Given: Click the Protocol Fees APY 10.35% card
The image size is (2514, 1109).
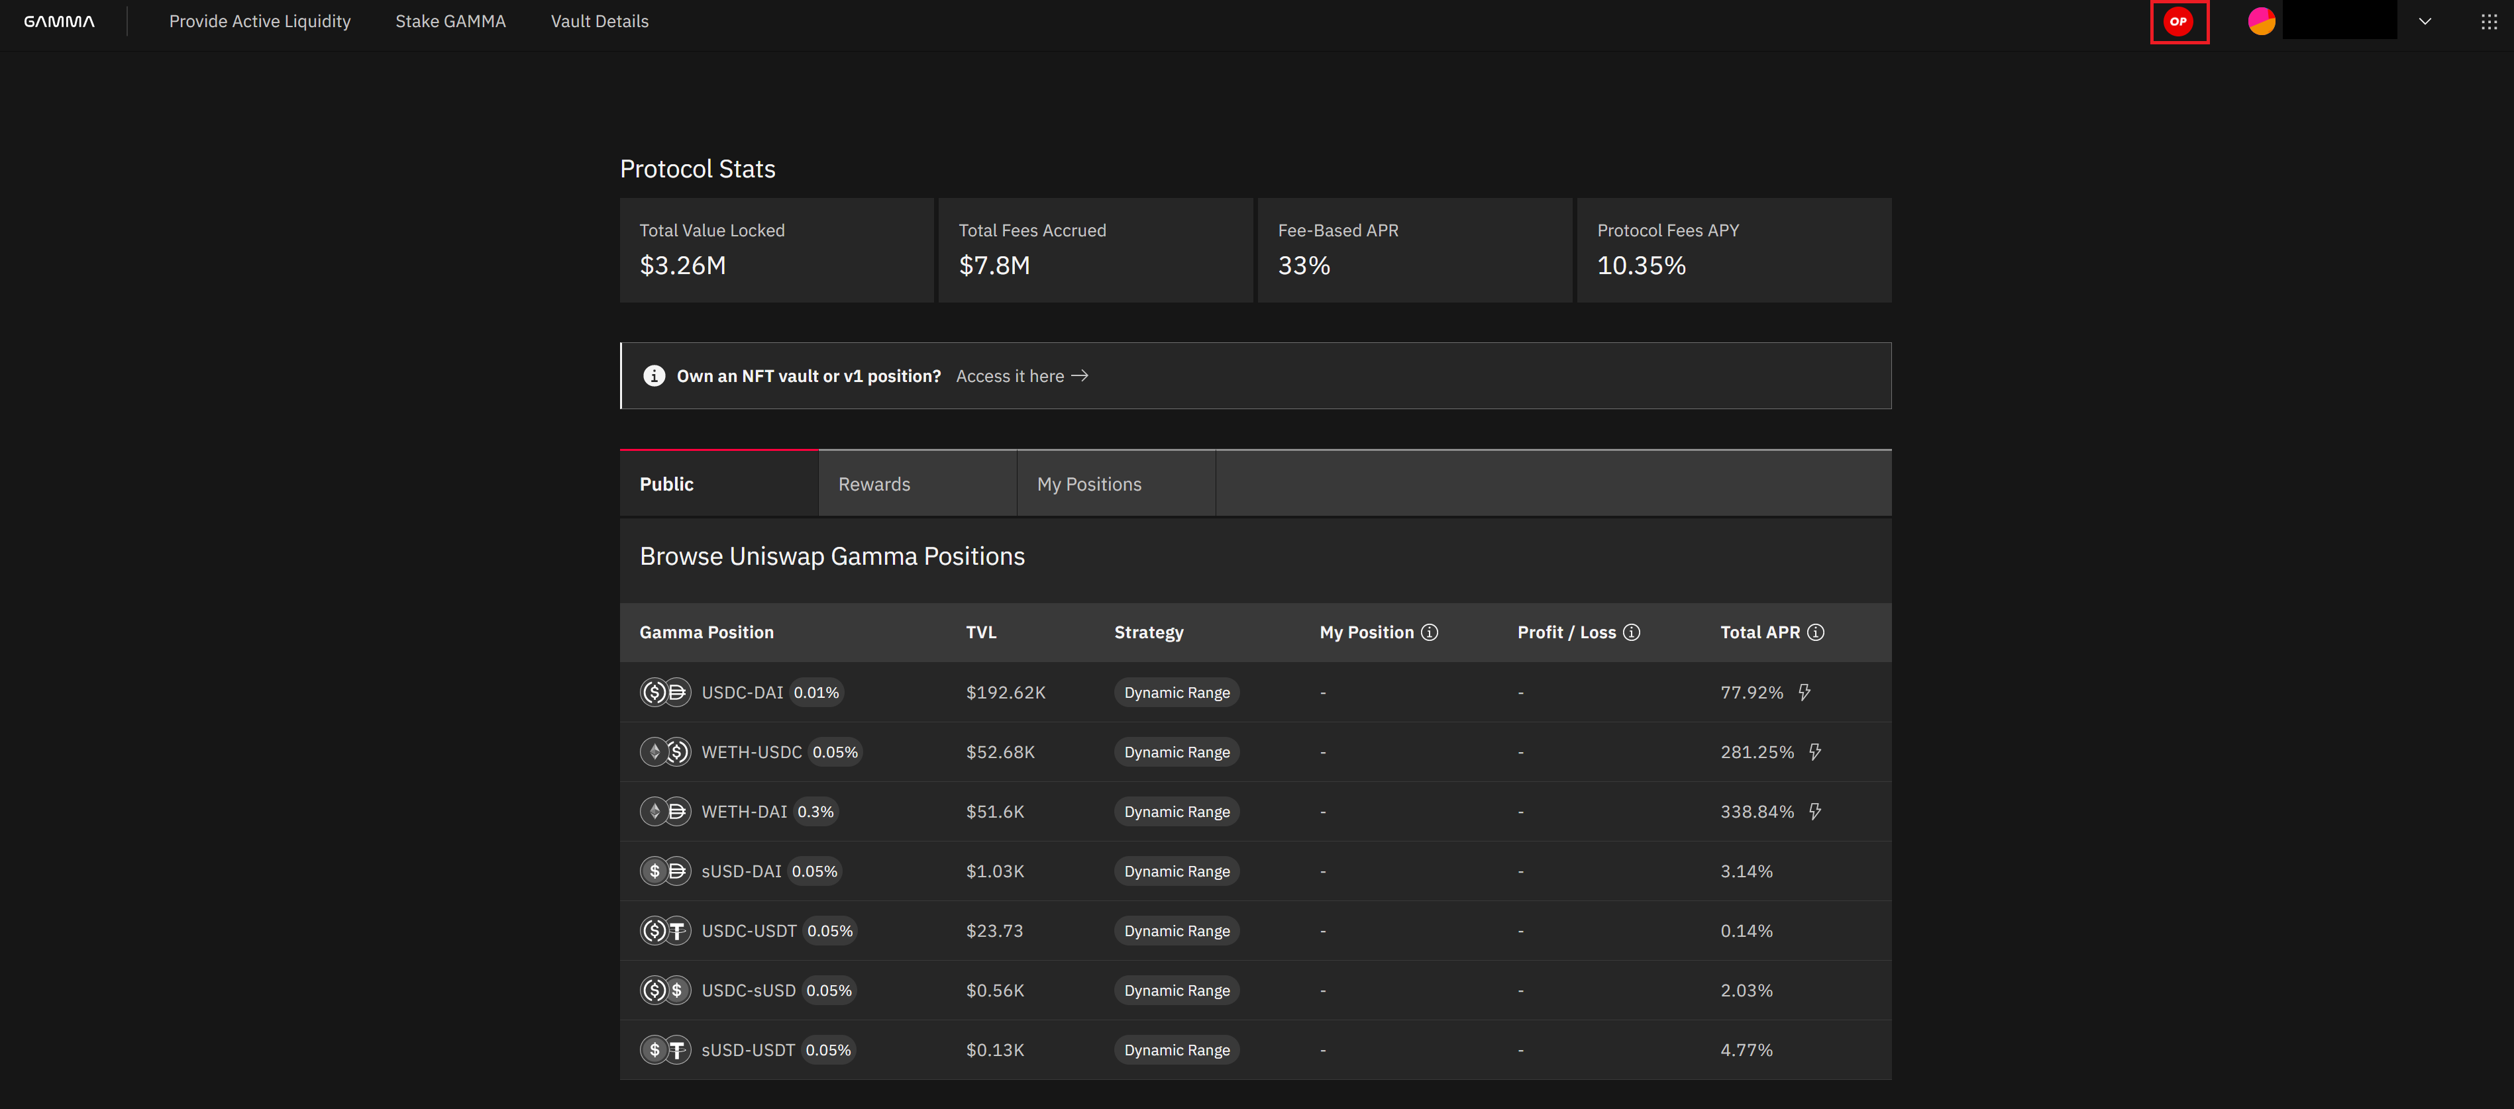Looking at the screenshot, I should (1734, 251).
